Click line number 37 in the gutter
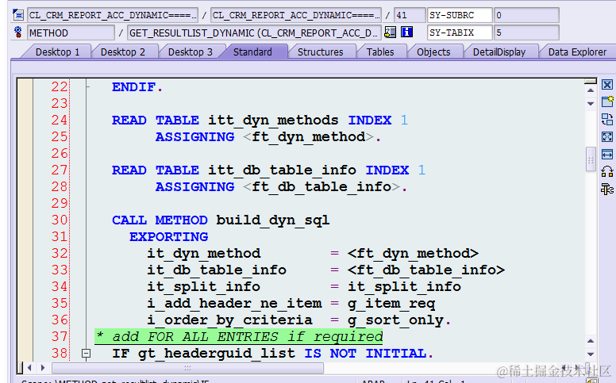Image resolution: width=616 pixels, height=383 pixels. (x=60, y=336)
